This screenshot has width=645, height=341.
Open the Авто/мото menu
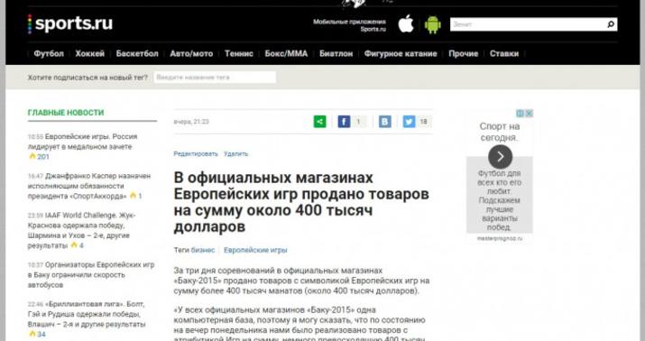(191, 53)
